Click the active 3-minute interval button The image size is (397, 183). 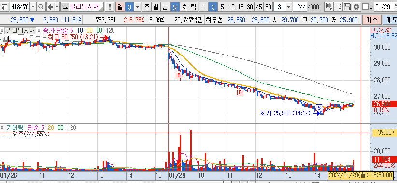coord(213,7)
